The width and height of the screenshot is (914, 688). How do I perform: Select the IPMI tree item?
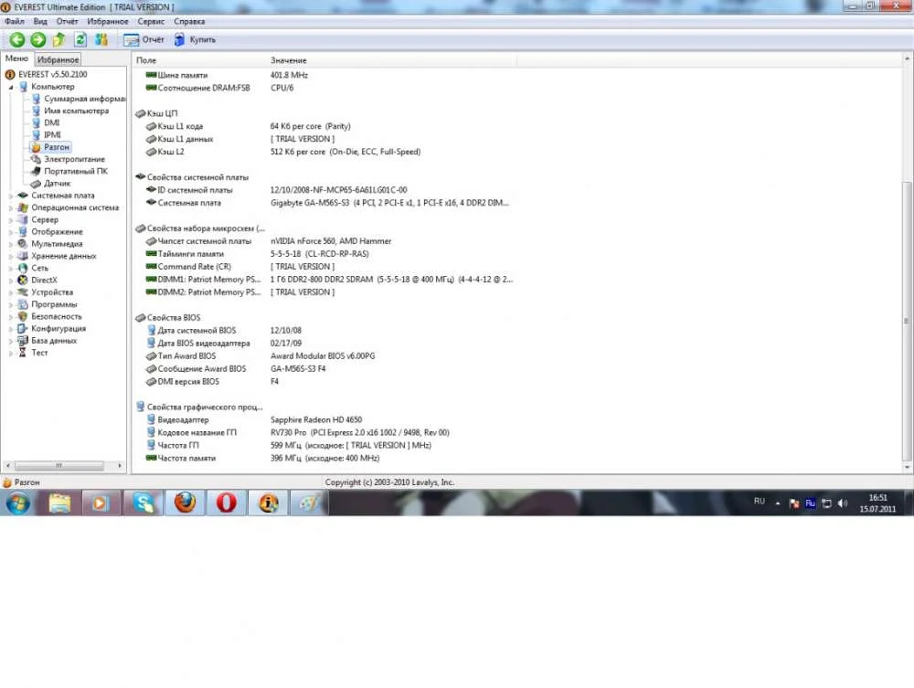coord(46,135)
